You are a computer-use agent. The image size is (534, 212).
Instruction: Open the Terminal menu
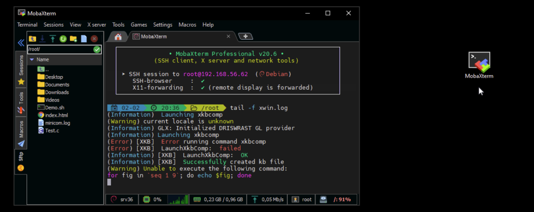[27, 25]
